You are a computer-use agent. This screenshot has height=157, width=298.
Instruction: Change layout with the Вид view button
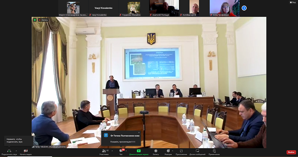(293, 2)
